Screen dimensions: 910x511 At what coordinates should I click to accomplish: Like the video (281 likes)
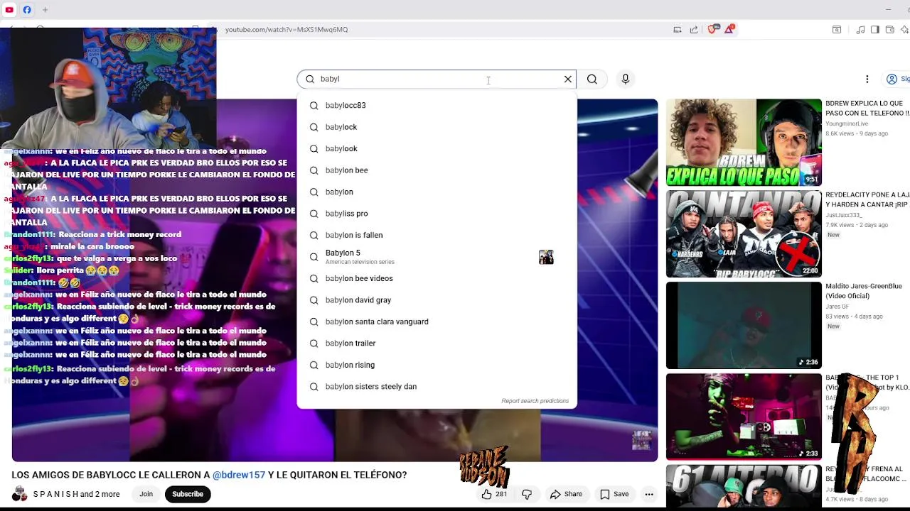pos(494,494)
